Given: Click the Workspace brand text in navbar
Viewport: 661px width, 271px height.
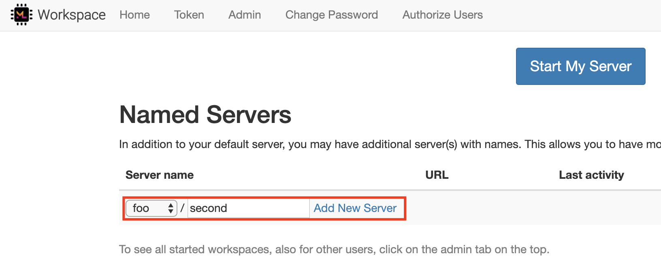Looking at the screenshot, I should coord(71,15).
